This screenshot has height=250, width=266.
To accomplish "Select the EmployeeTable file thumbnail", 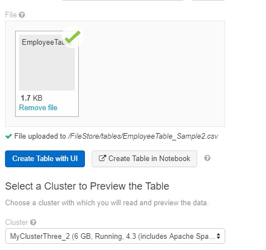I will (47, 74).
